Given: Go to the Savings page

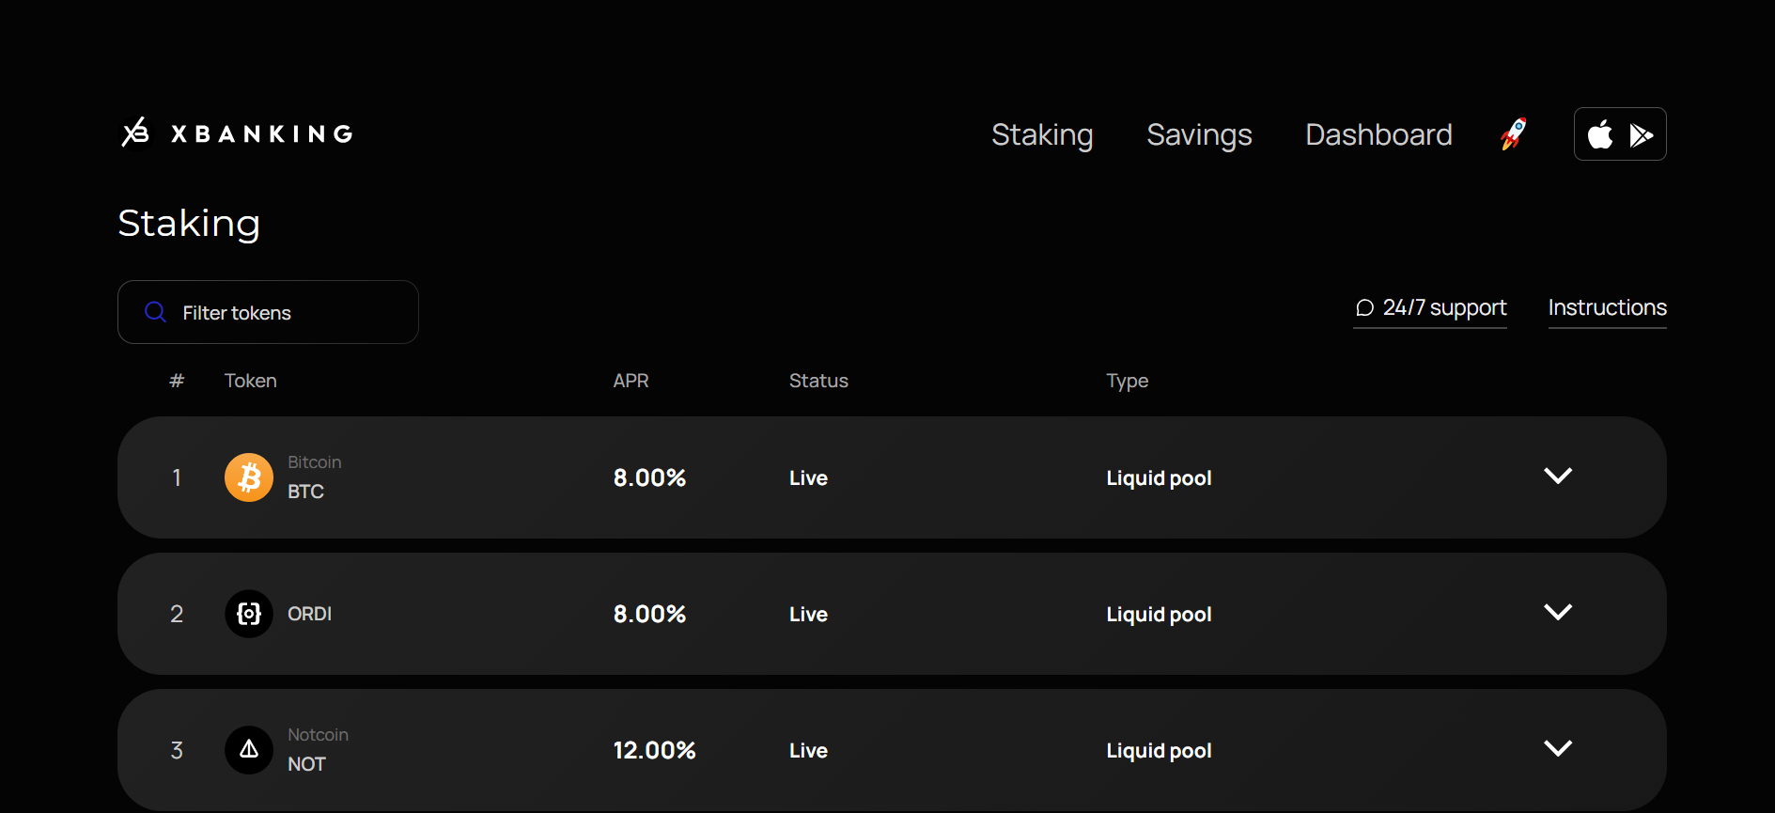Looking at the screenshot, I should 1199,135.
